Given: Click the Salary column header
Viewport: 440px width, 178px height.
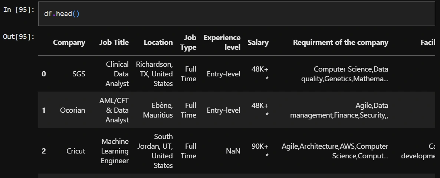Looking at the screenshot, I should coord(258,42).
